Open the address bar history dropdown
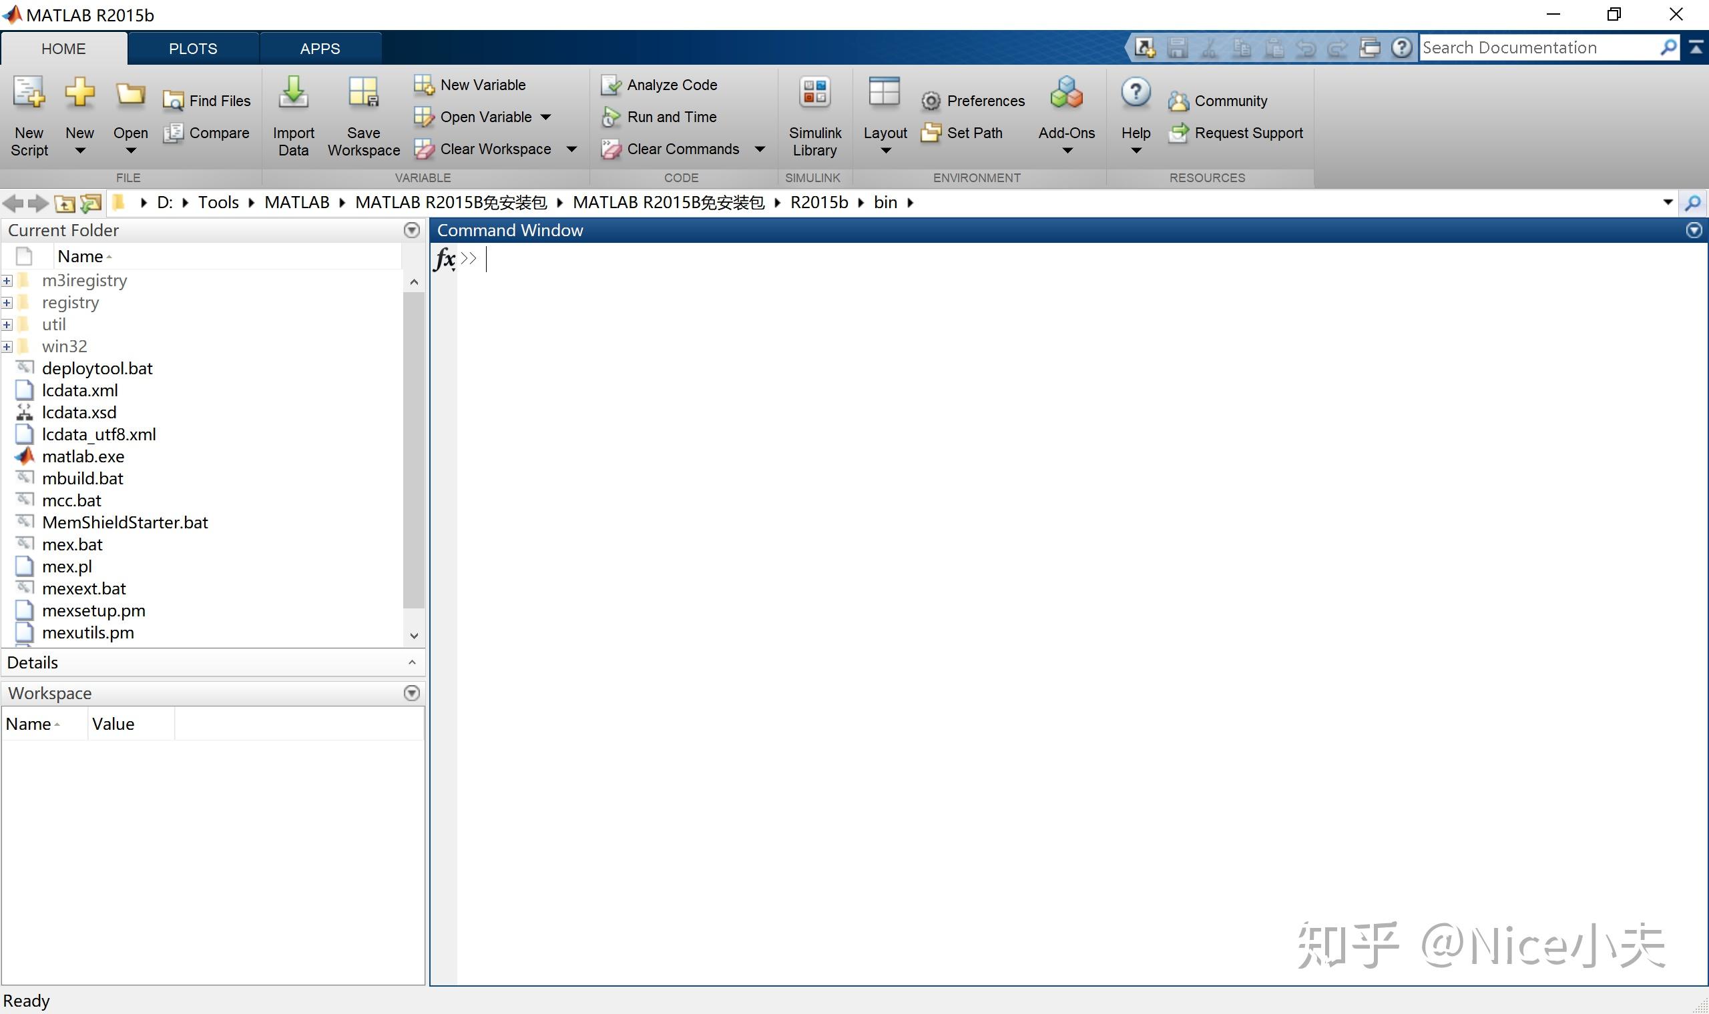The width and height of the screenshot is (1709, 1014). point(1668,202)
